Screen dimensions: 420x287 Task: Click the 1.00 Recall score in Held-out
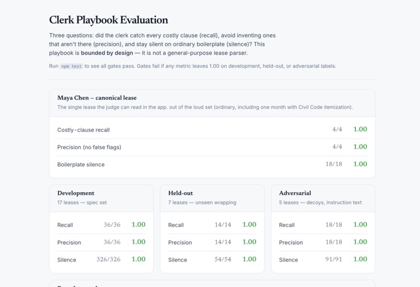[250, 224]
